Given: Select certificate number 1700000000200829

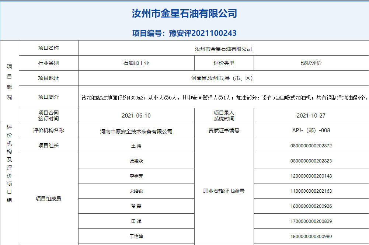Looking at the screenshot, I should (311, 221).
